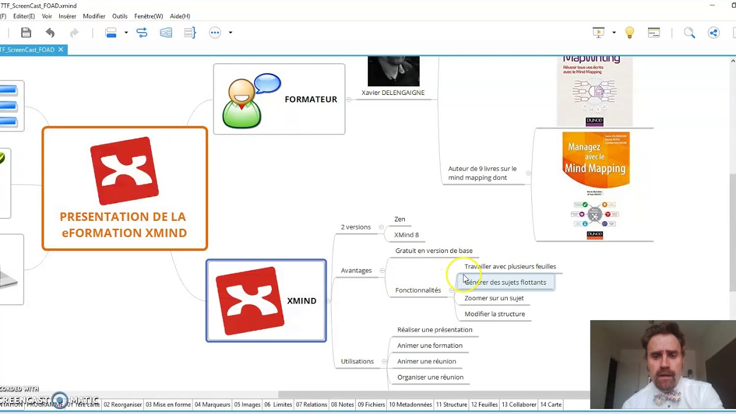Insert a new topic using the blue topic icon
736x414 pixels.
point(111,33)
